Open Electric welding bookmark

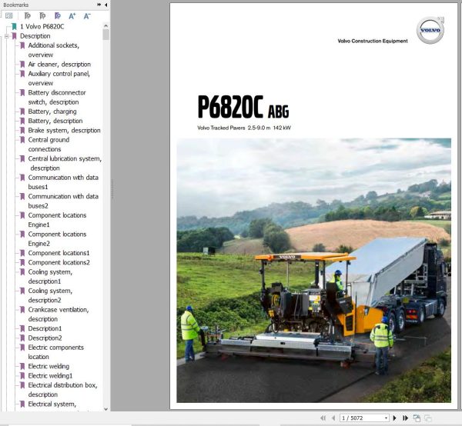tap(49, 366)
